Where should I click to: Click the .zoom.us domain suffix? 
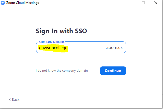(114, 47)
